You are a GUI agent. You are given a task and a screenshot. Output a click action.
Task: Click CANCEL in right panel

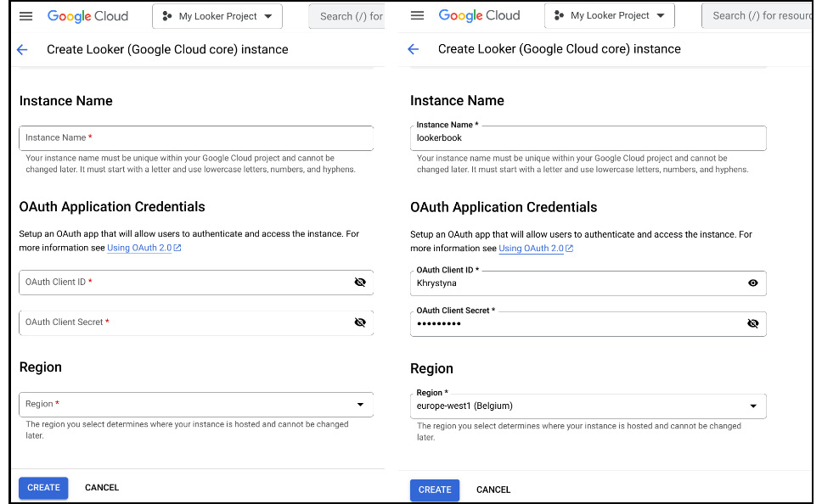pyautogui.click(x=493, y=490)
